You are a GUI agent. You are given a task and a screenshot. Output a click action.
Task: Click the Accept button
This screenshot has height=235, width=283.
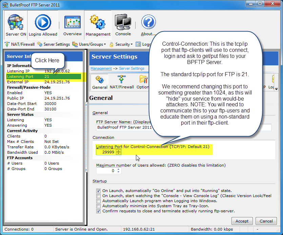242,221
